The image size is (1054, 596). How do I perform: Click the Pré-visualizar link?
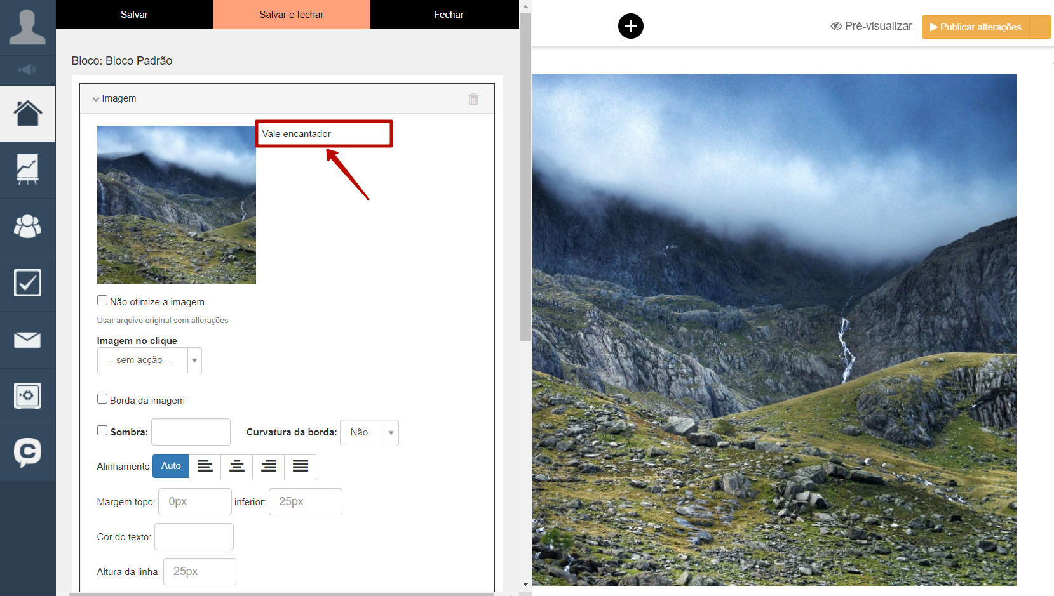click(x=872, y=26)
